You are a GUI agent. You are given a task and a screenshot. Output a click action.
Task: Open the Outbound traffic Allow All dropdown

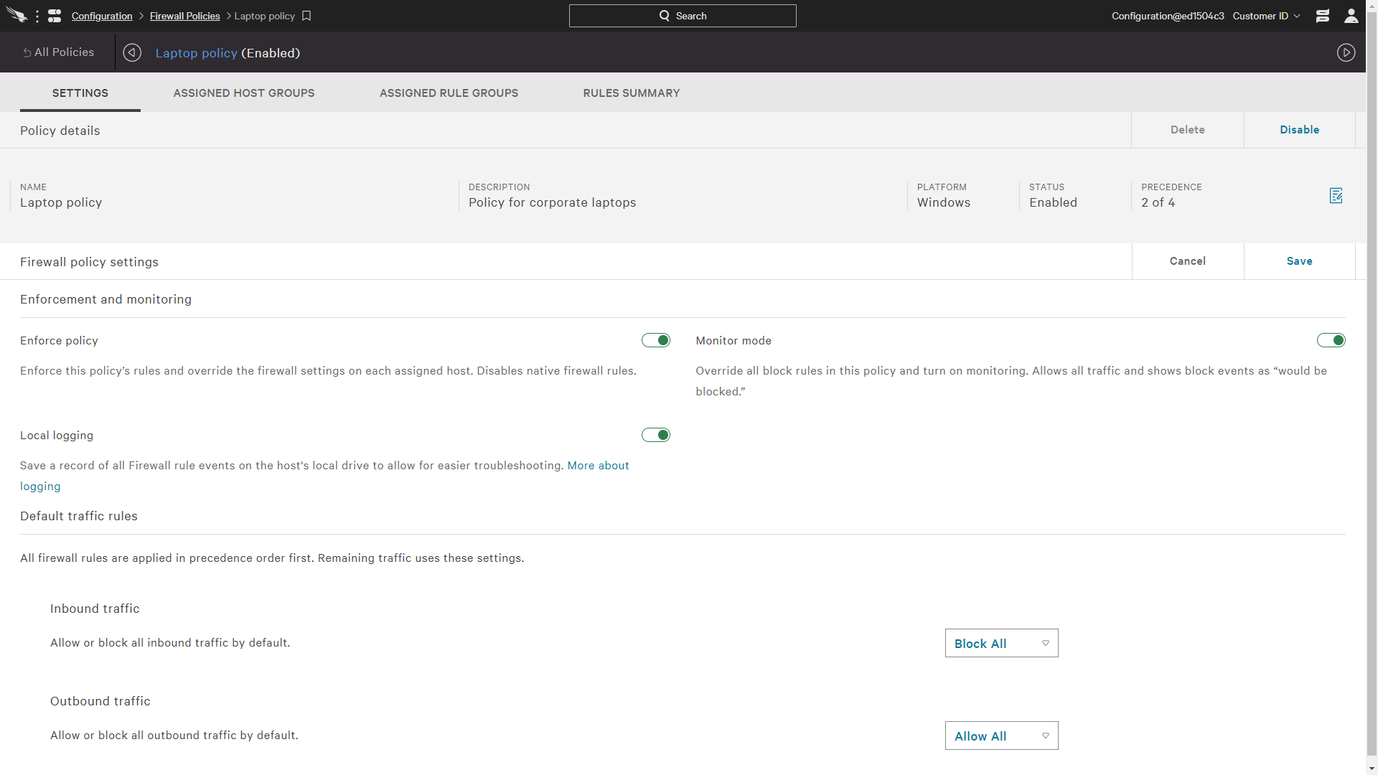[1001, 736]
